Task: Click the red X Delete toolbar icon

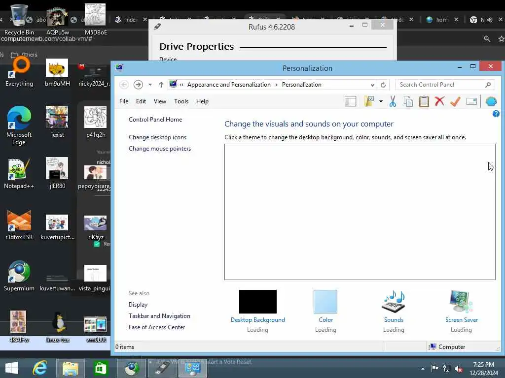Action: coord(439,101)
